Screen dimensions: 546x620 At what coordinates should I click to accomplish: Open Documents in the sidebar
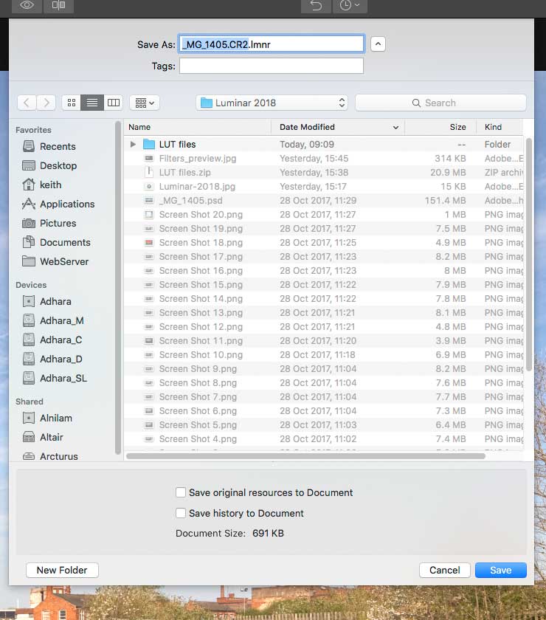[x=65, y=242]
